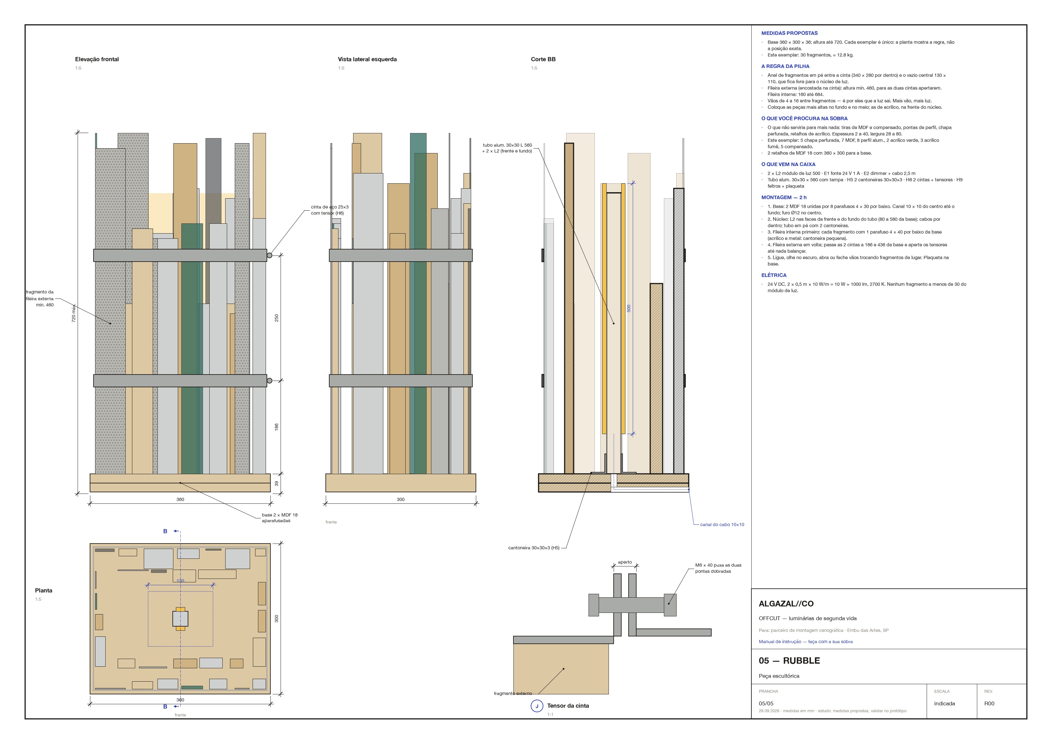This screenshot has width=1052, height=744.
Task: Click the lower strap tensioner circle in front elevation
Action: point(269,381)
